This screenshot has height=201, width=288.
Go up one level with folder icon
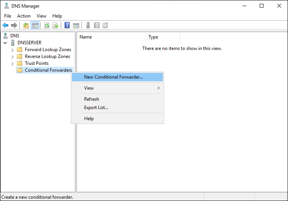(26, 25)
